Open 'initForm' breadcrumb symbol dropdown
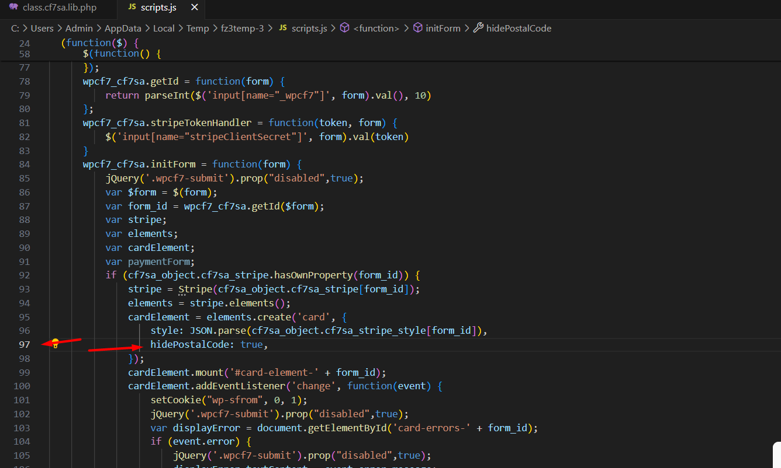 443,28
